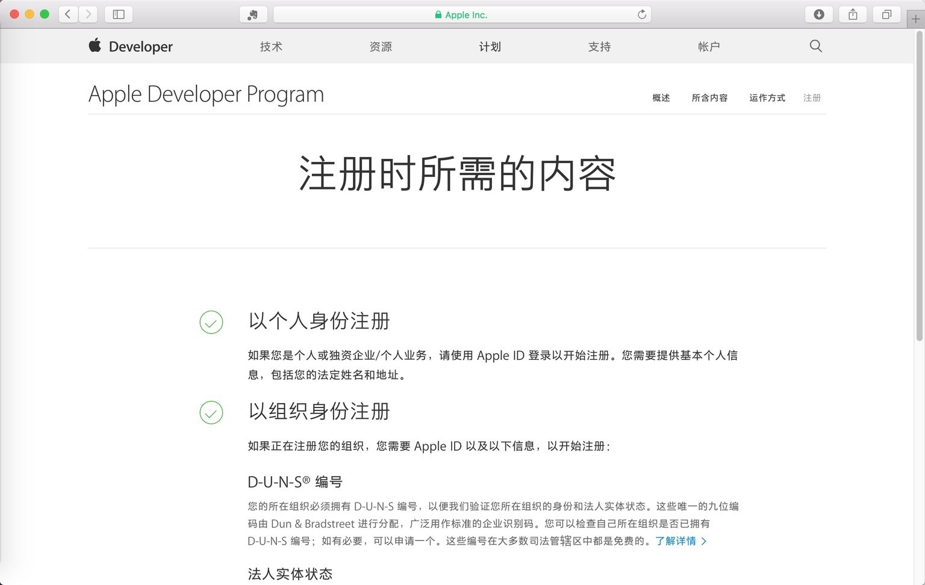Click the line 如果正在注册您的组织
Image resolution: width=925 pixels, height=585 pixels.
429,446
